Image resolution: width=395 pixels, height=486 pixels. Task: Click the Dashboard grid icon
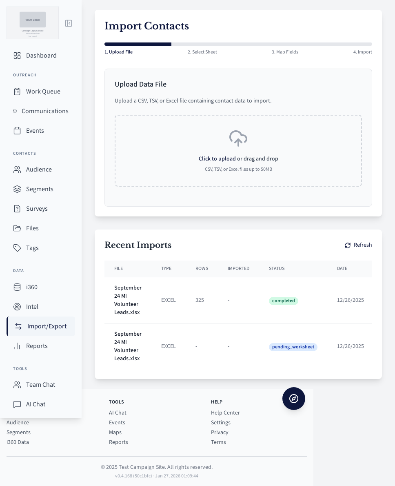tap(17, 56)
